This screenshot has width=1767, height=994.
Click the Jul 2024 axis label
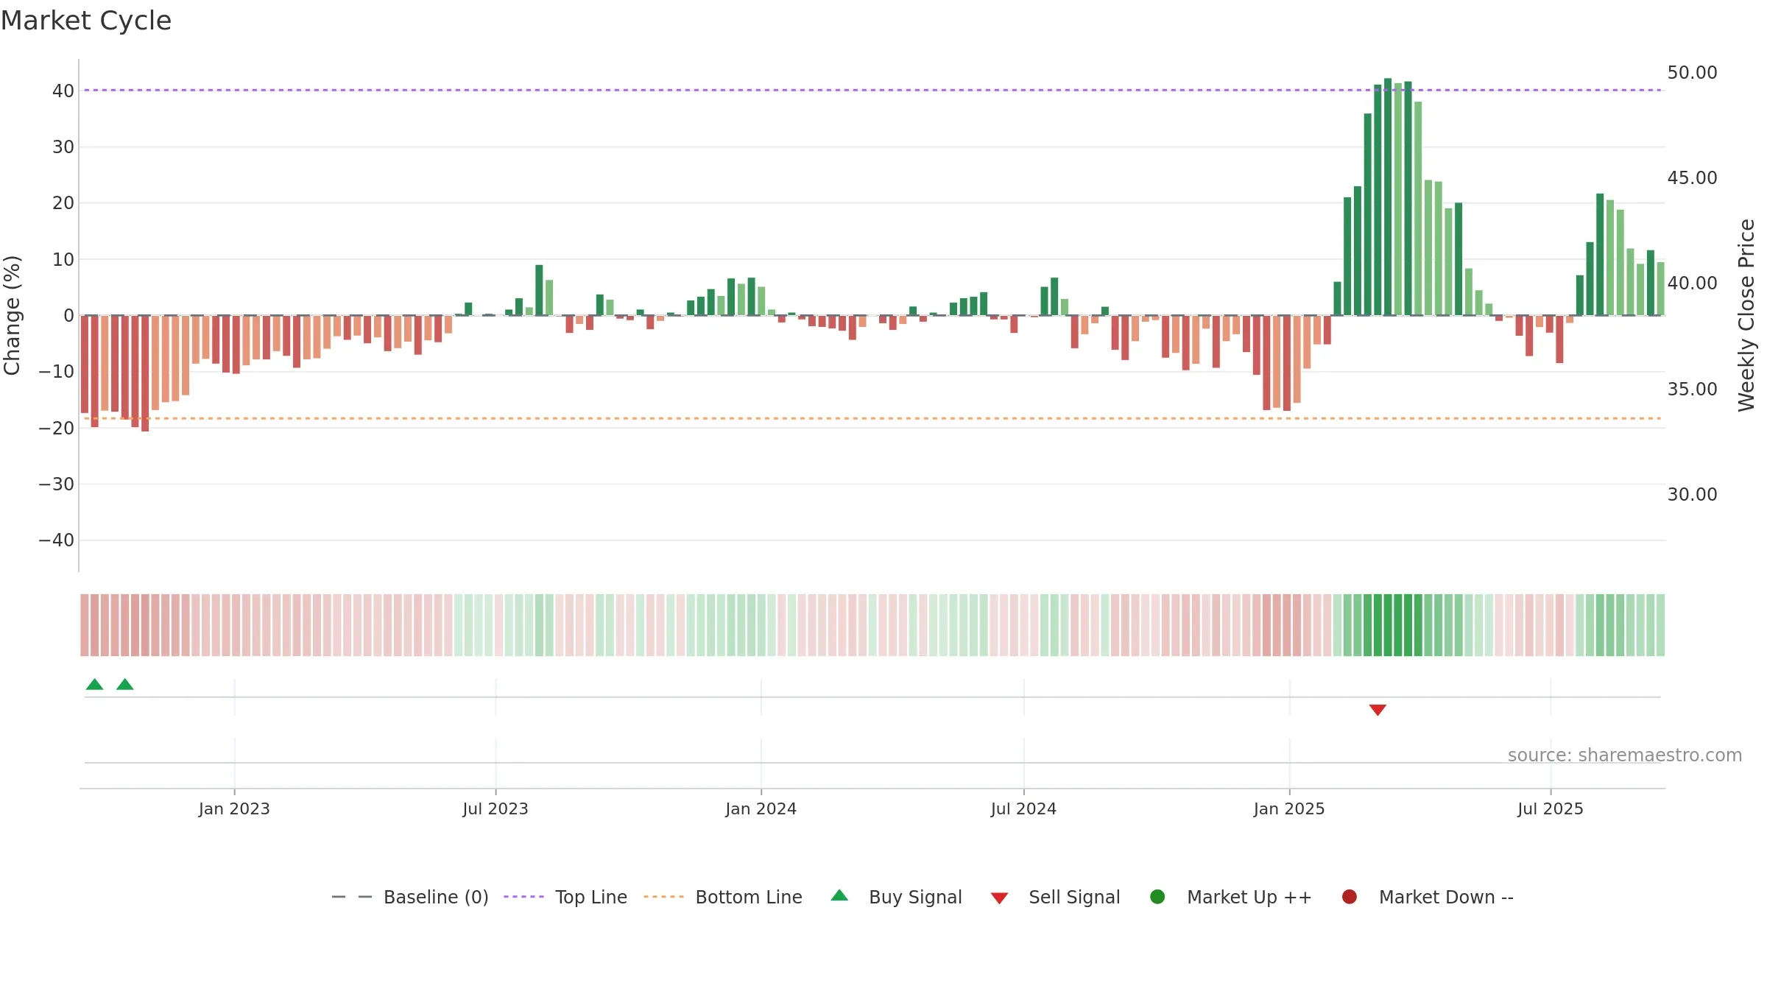1023,809
